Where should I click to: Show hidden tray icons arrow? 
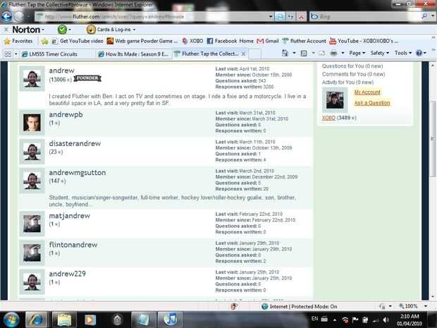[335, 320]
